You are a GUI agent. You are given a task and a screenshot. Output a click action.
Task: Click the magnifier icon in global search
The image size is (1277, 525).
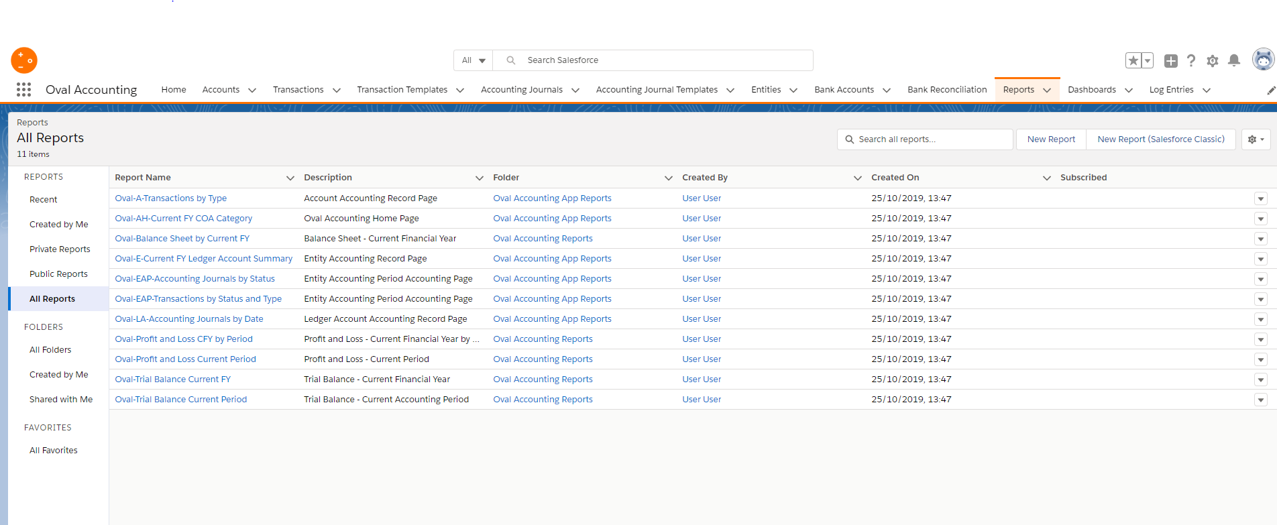(511, 60)
